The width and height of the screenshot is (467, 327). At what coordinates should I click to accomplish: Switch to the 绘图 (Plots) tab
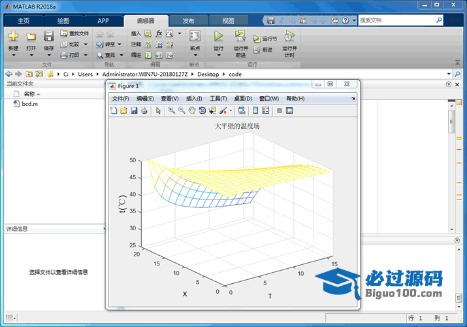point(63,20)
